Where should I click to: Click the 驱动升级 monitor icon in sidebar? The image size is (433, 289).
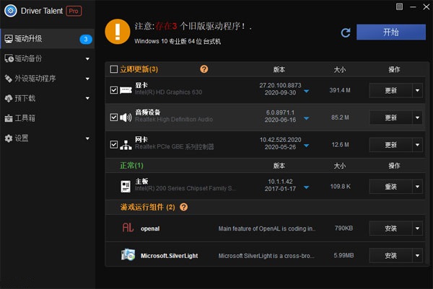[x=9, y=39]
